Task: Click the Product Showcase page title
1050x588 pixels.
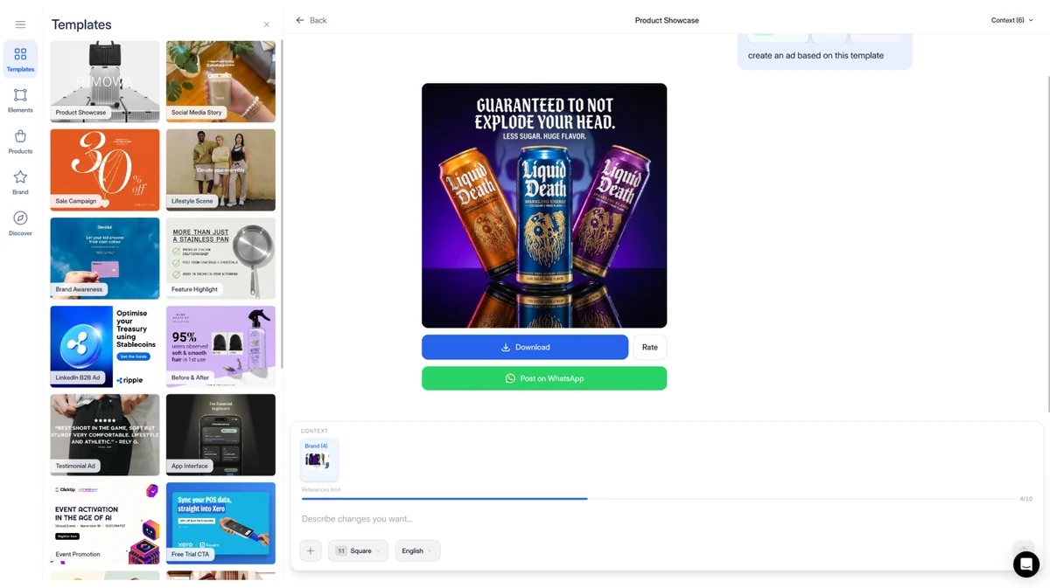Action: [667, 20]
